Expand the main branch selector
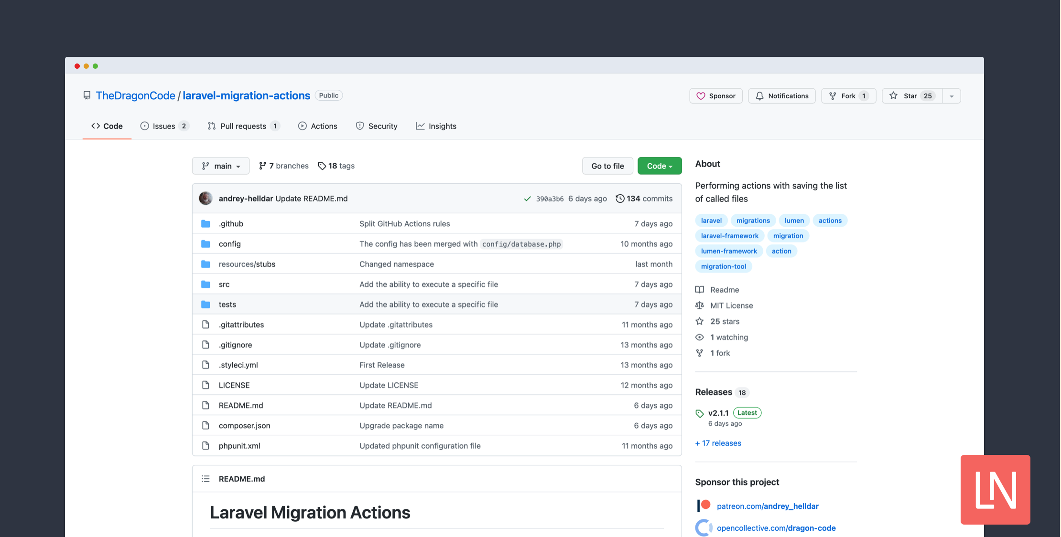The image size is (1061, 537). click(x=221, y=165)
